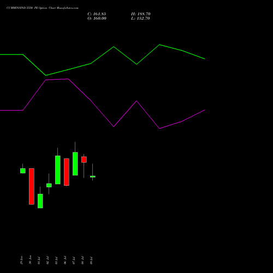Click the 02 Jul date axis label
The image size is (273, 273).
[48, 260]
